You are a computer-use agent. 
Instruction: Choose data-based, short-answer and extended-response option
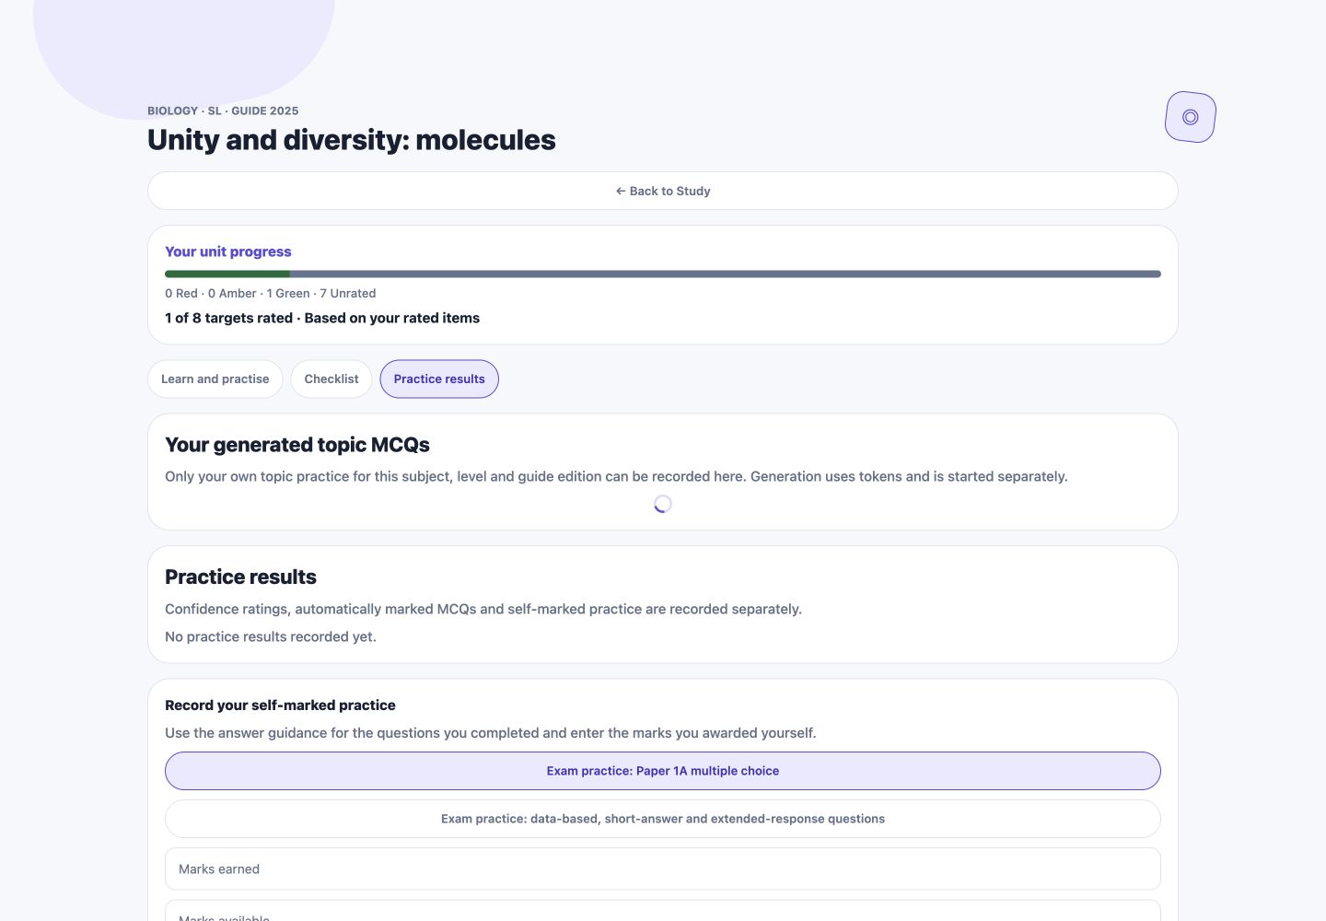click(x=663, y=819)
